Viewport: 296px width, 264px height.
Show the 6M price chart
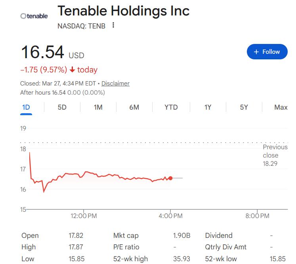point(134,107)
